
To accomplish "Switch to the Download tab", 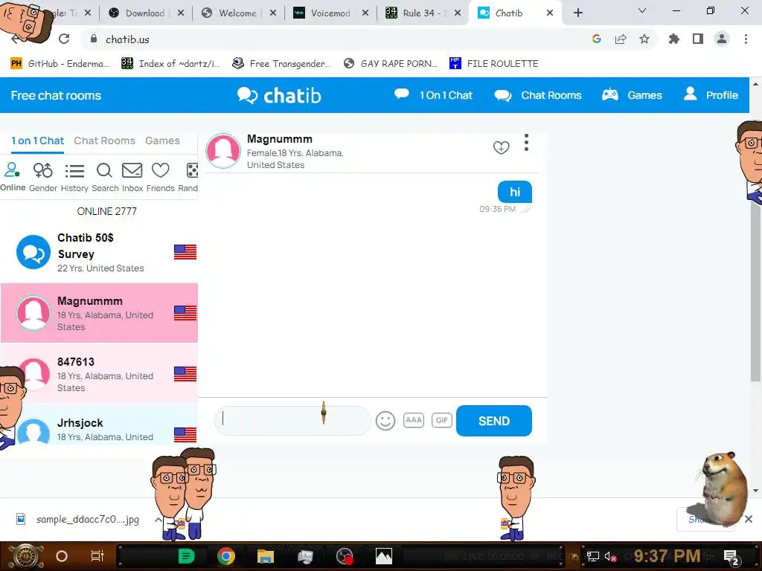I will [145, 13].
